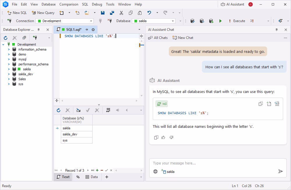Screen dimensions: 291x190
Task: Click the Execute button with exclamation mark
Action: coord(237,21)
